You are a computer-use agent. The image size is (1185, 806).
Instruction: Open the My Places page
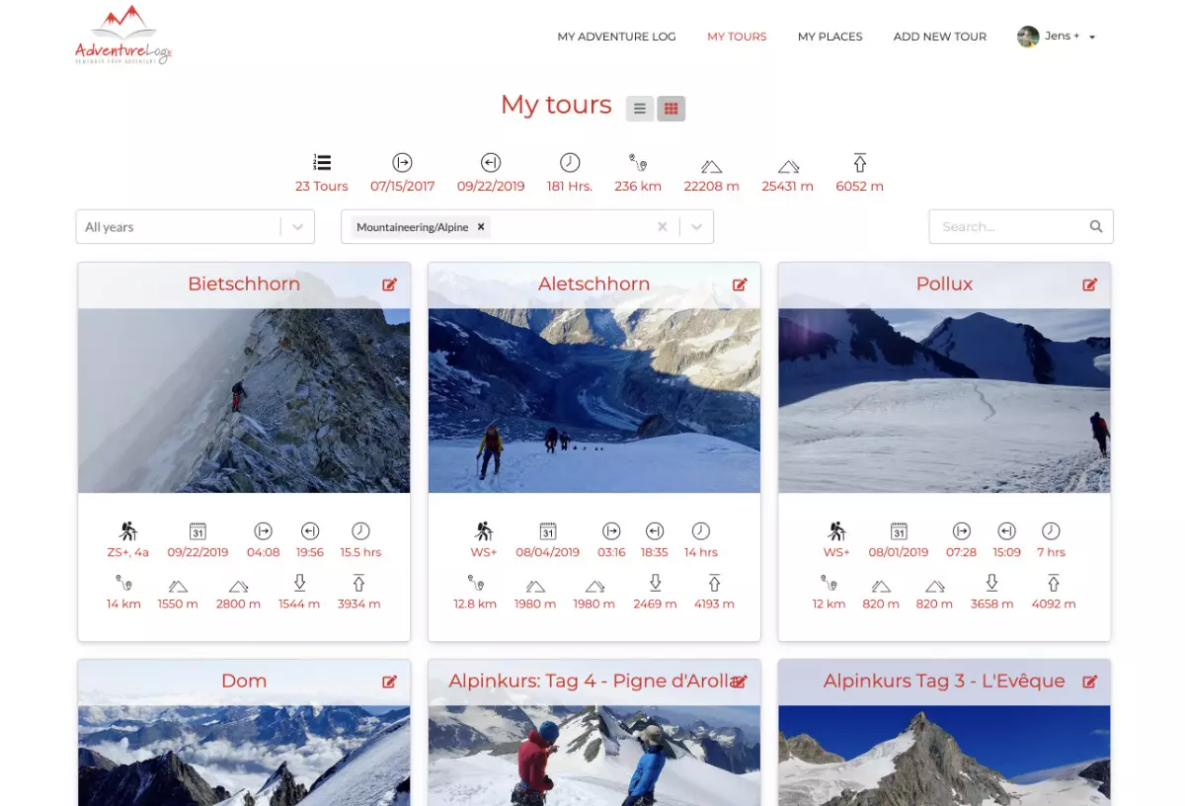(829, 37)
